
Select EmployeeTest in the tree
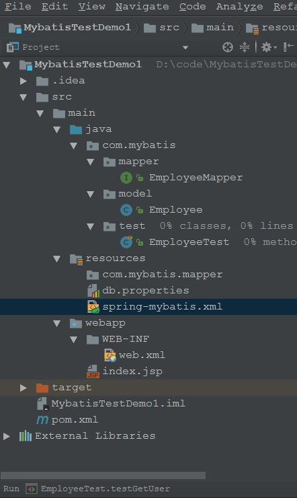(x=189, y=242)
